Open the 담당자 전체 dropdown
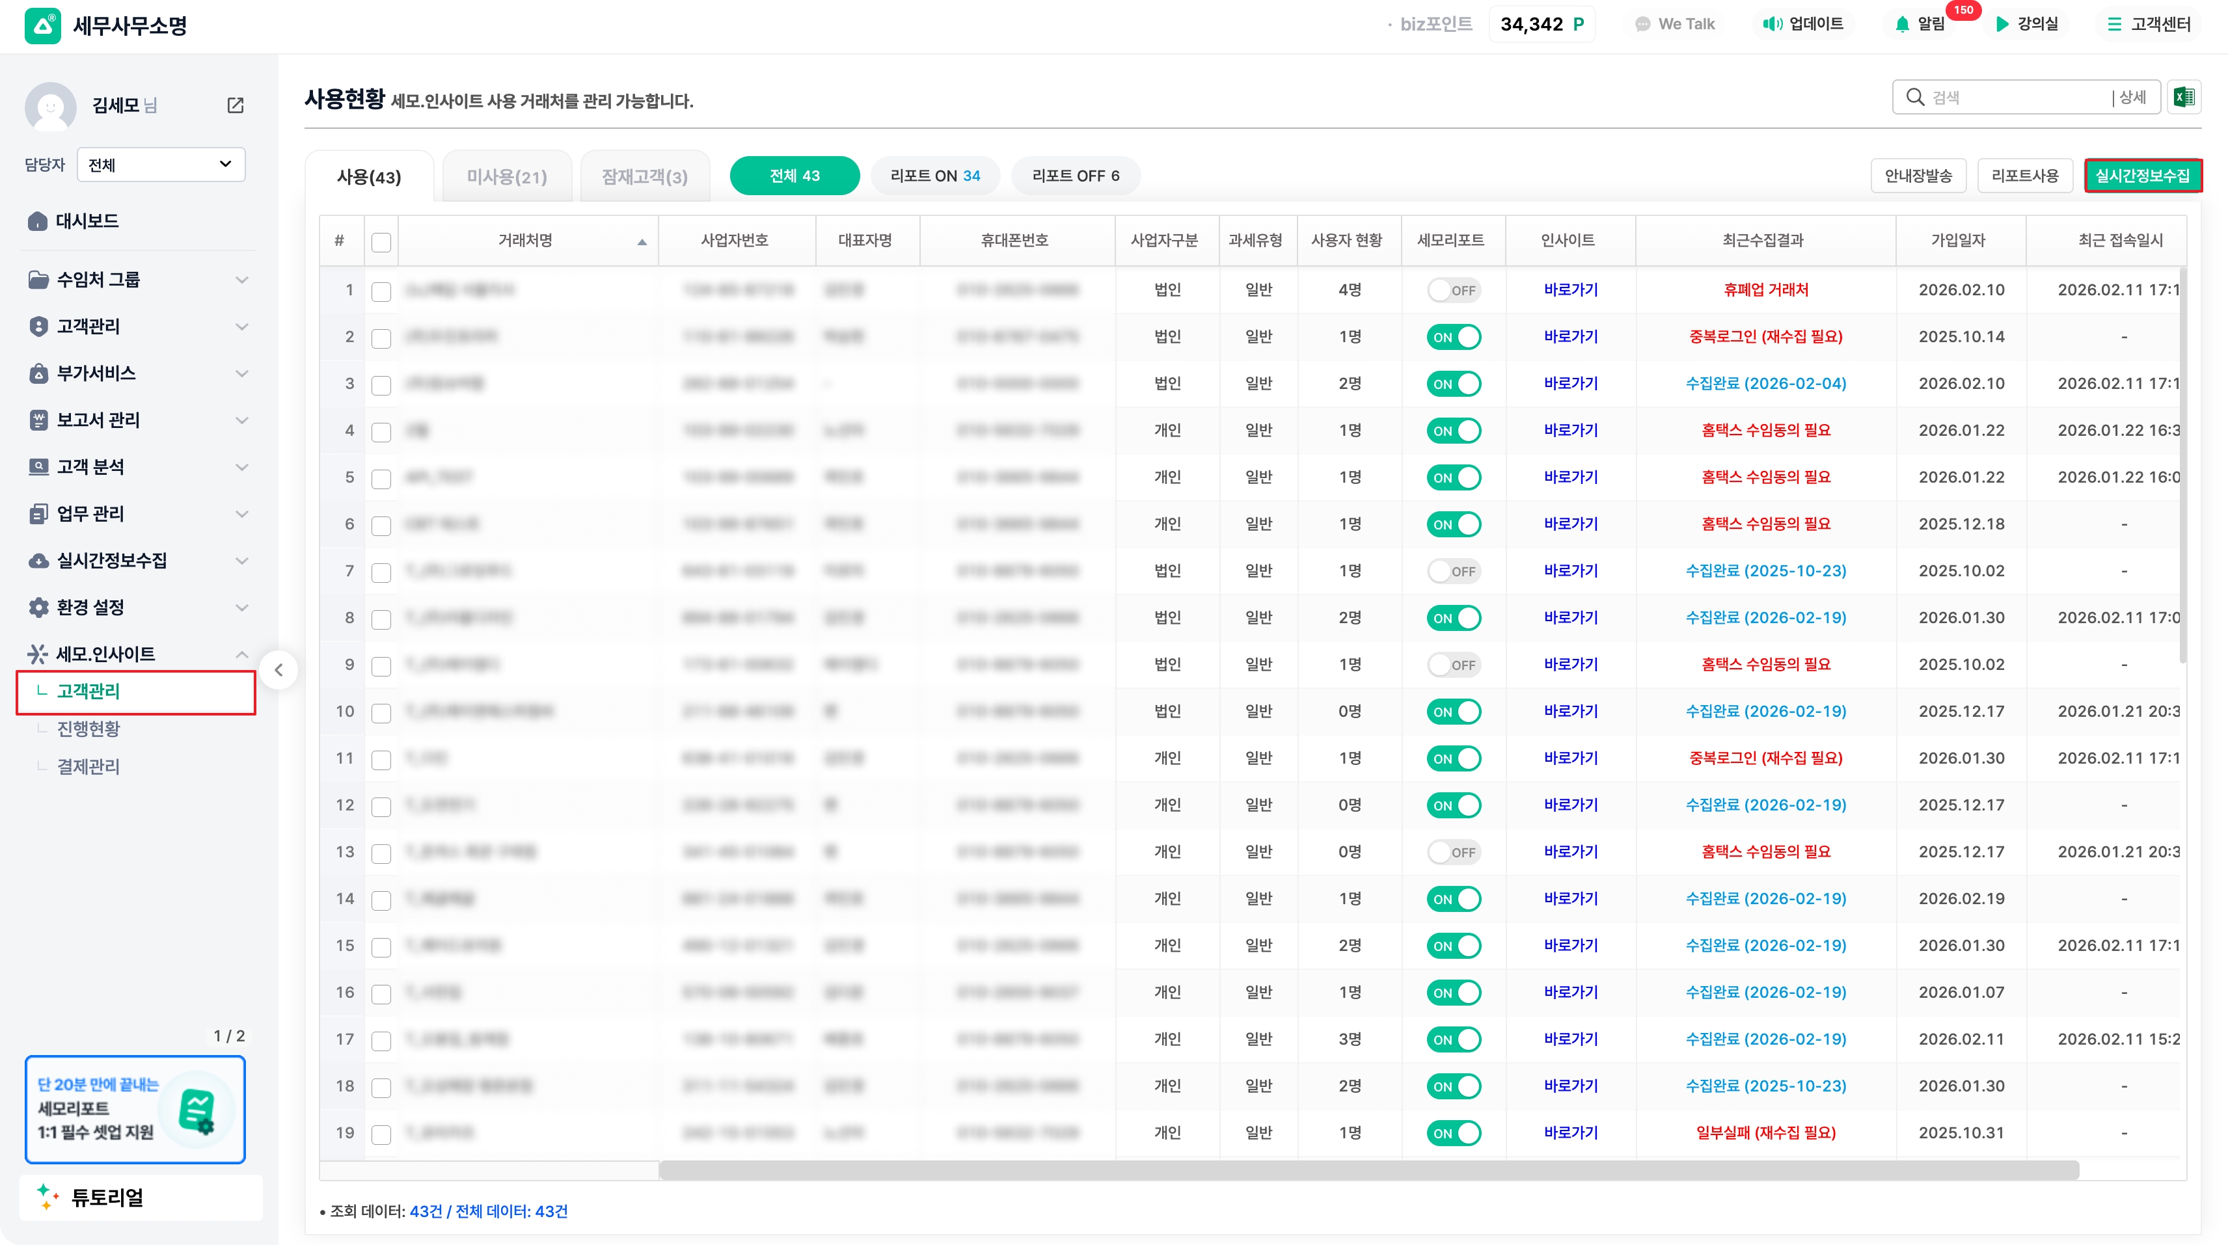This screenshot has height=1245, width=2228. tap(161, 165)
